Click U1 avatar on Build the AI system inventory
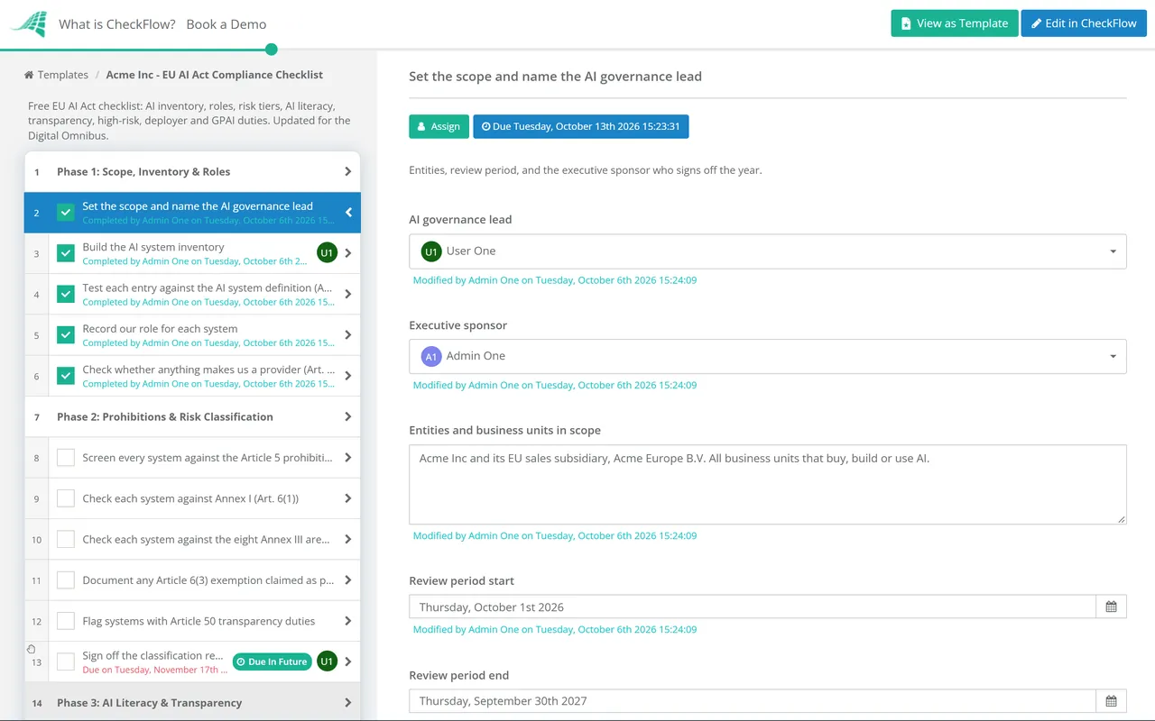Image resolution: width=1155 pixels, height=721 pixels. tap(327, 253)
